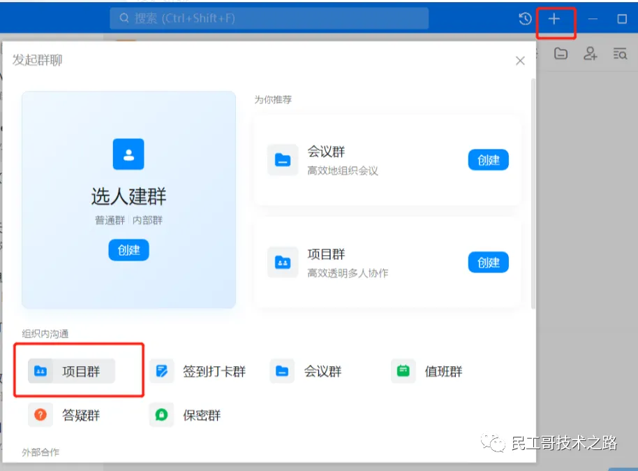Click the green 保密群 lock icon

161,415
